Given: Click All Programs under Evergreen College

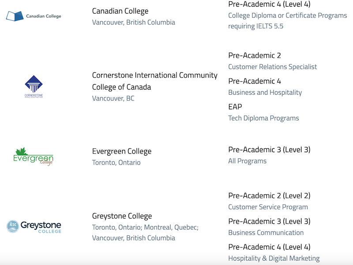Looking at the screenshot, I should click(x=247, y=161).
